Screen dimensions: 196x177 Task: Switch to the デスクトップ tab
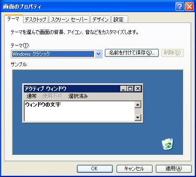click(36, 19)
